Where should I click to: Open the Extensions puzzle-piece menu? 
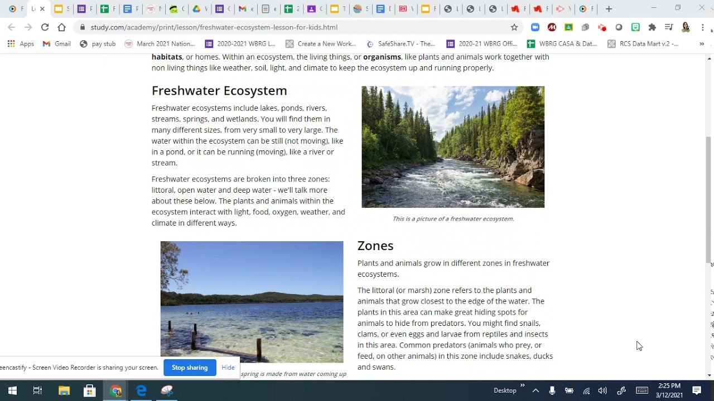click(x=652, y=27)
